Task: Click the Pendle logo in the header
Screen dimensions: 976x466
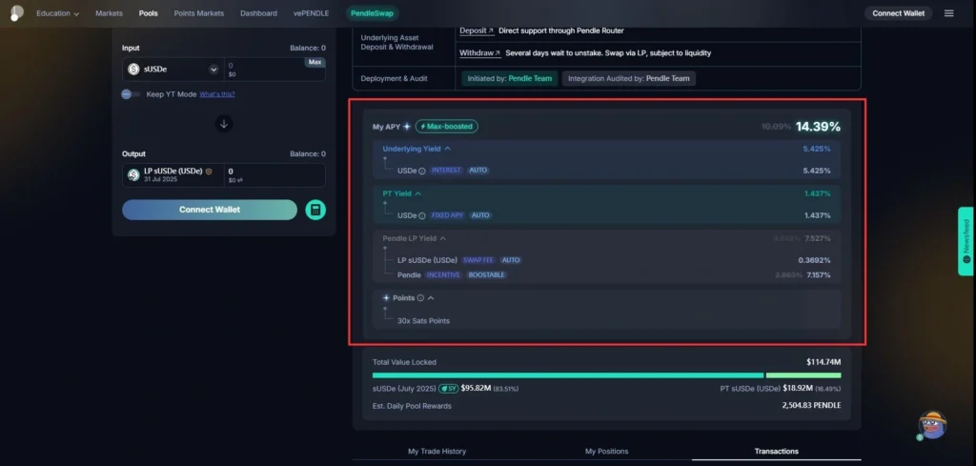Action: coord(16,13)
